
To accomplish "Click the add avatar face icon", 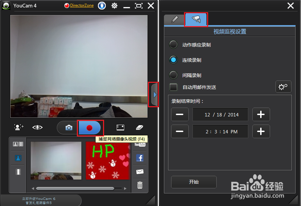I will point(19,127).
